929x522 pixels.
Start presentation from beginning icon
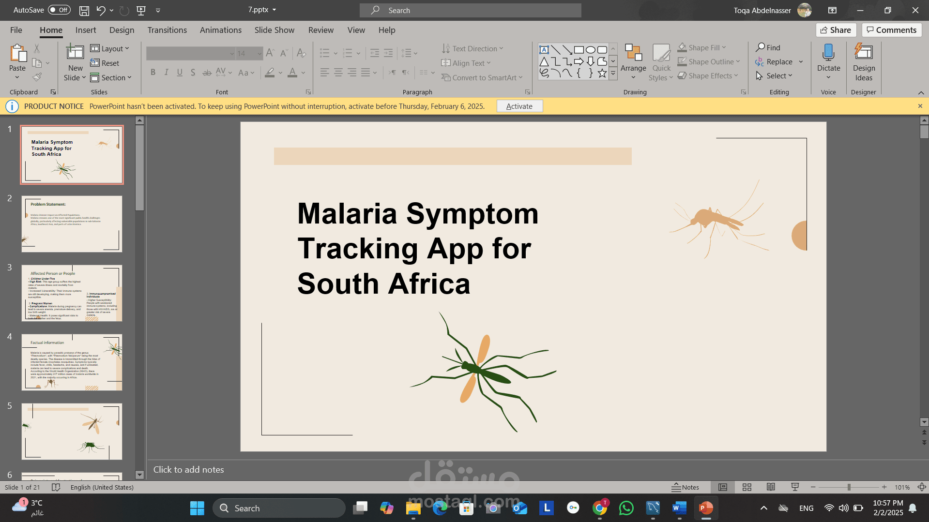(141, 10)
